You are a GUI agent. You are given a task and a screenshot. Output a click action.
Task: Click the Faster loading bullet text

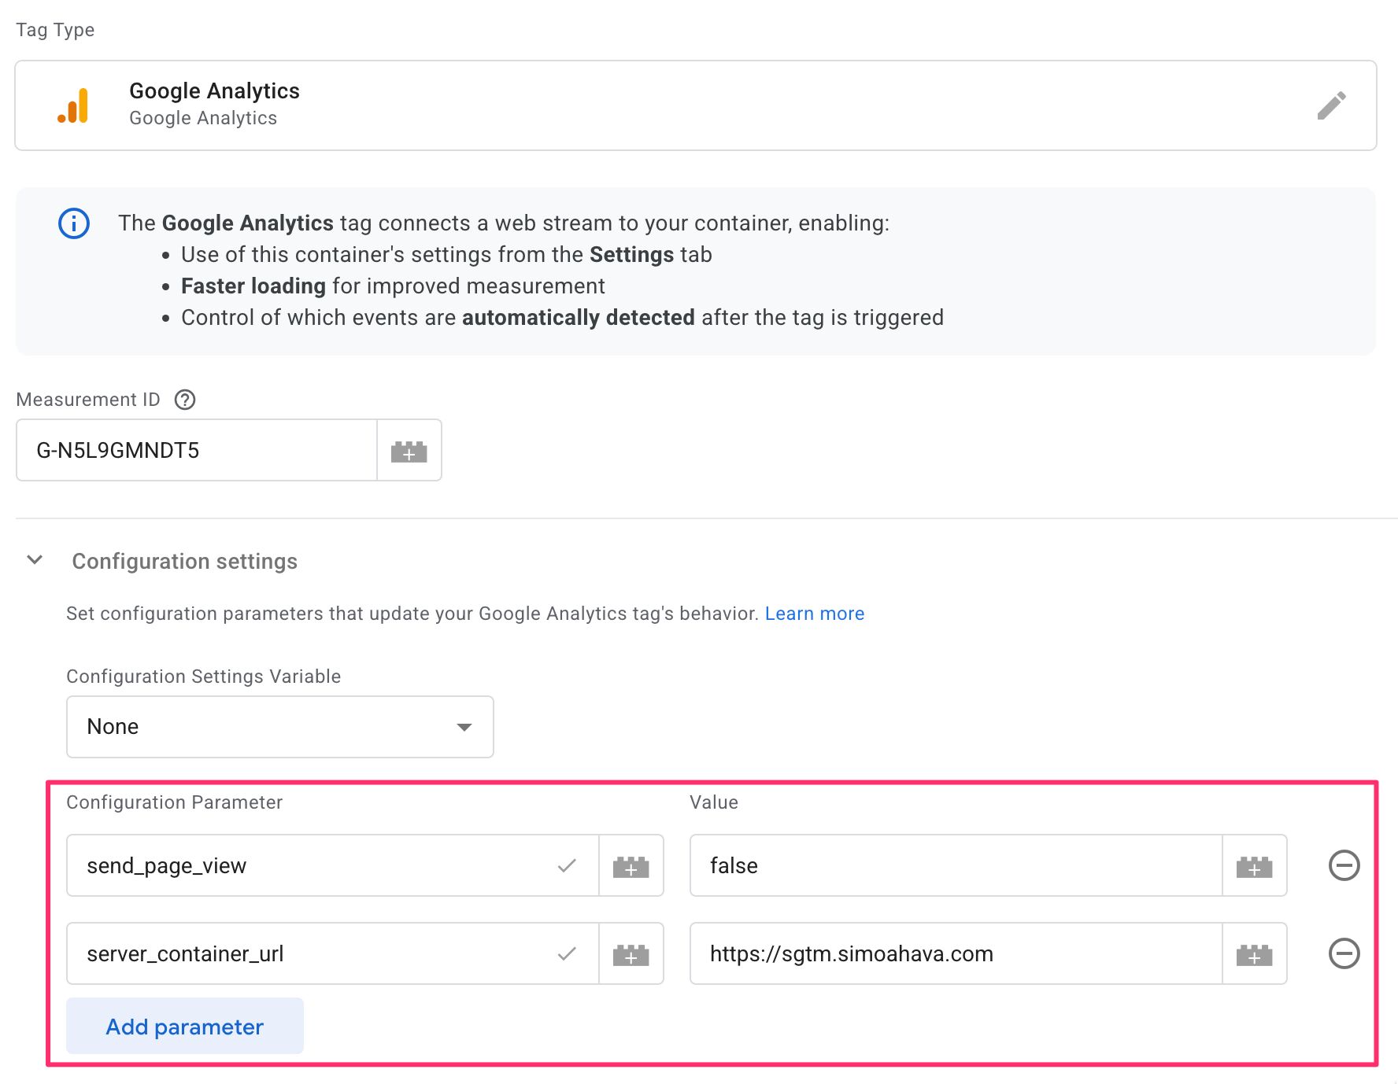253,286
